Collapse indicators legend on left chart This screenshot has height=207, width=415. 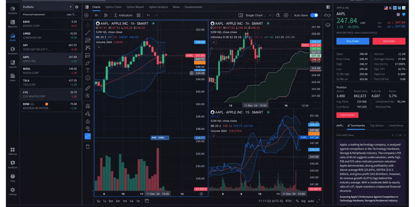(x=99, y=47)
